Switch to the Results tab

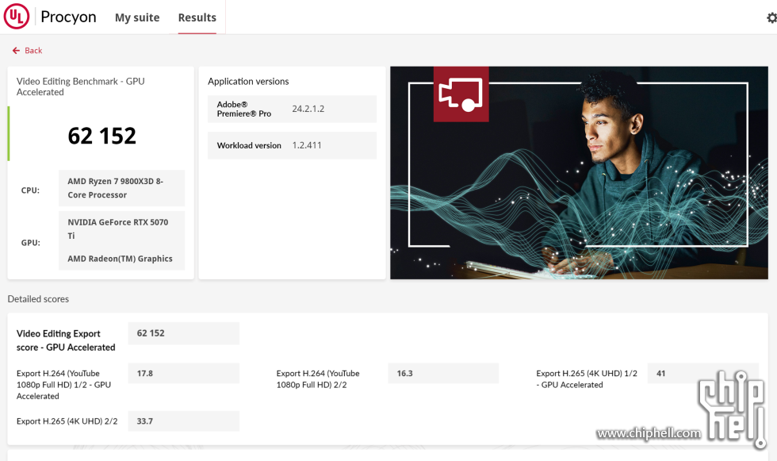pos(197,17)
